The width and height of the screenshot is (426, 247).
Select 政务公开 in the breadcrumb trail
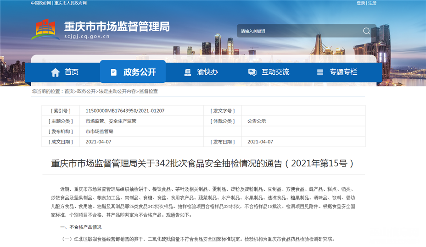(86, 92)
